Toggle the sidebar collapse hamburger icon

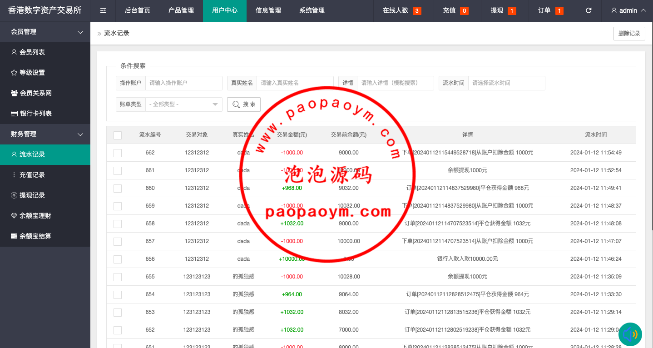pos(103,10)
